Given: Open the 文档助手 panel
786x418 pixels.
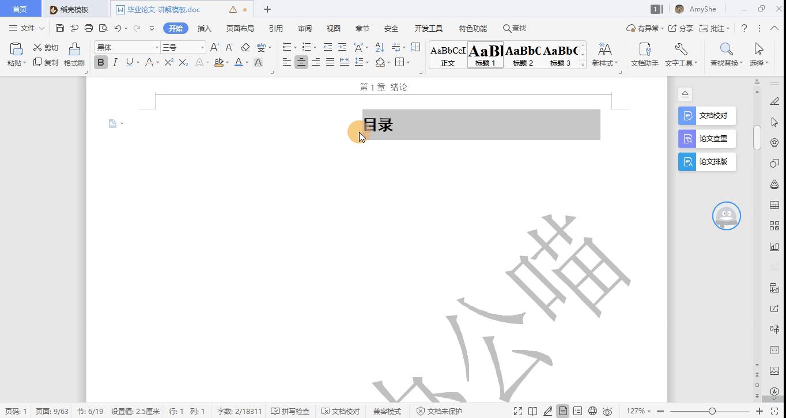Looking at the screenshot, I should [x=644, y=54].
